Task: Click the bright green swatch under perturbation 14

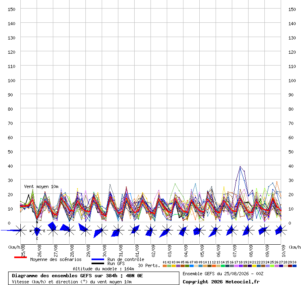Action: click(222, 266)
